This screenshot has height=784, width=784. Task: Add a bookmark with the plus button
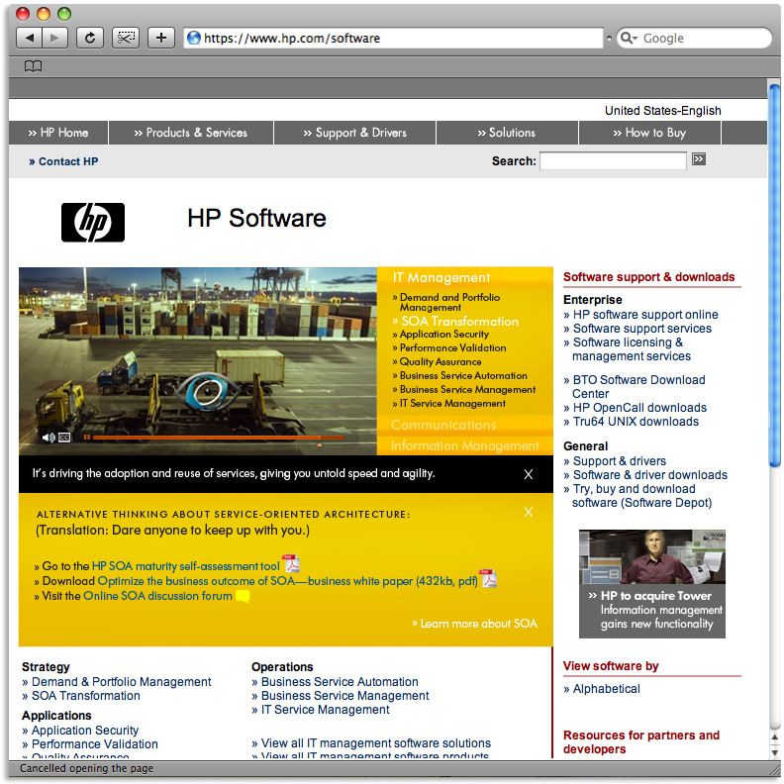[x=161, y=38]
